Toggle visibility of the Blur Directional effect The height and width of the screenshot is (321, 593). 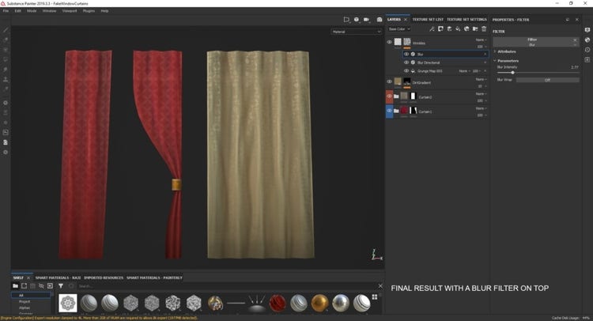(406, 62)
